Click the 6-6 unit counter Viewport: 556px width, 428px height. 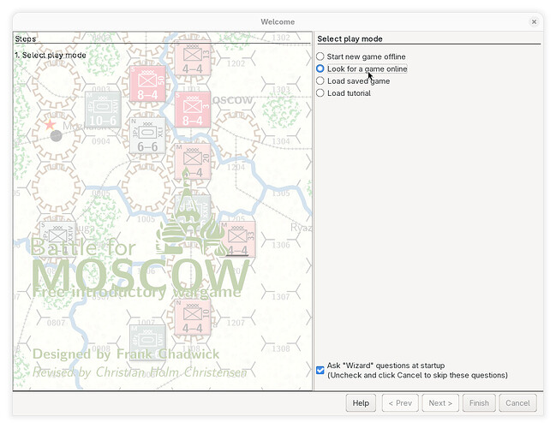(147, 136)
